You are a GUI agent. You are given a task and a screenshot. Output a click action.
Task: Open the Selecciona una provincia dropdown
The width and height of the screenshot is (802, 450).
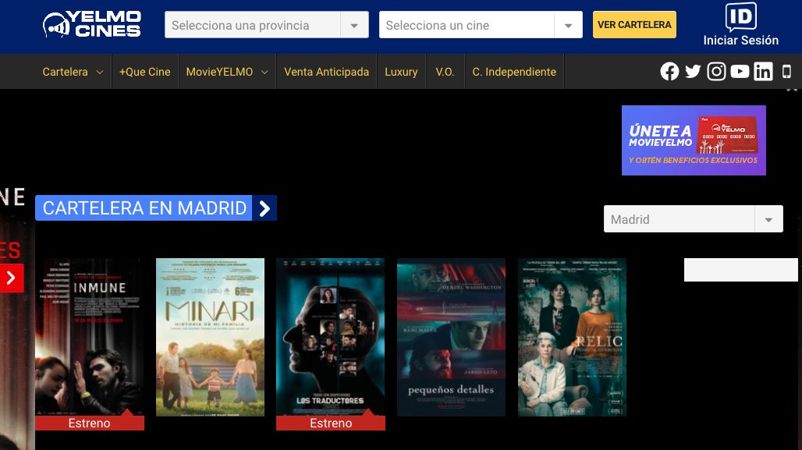266,25
